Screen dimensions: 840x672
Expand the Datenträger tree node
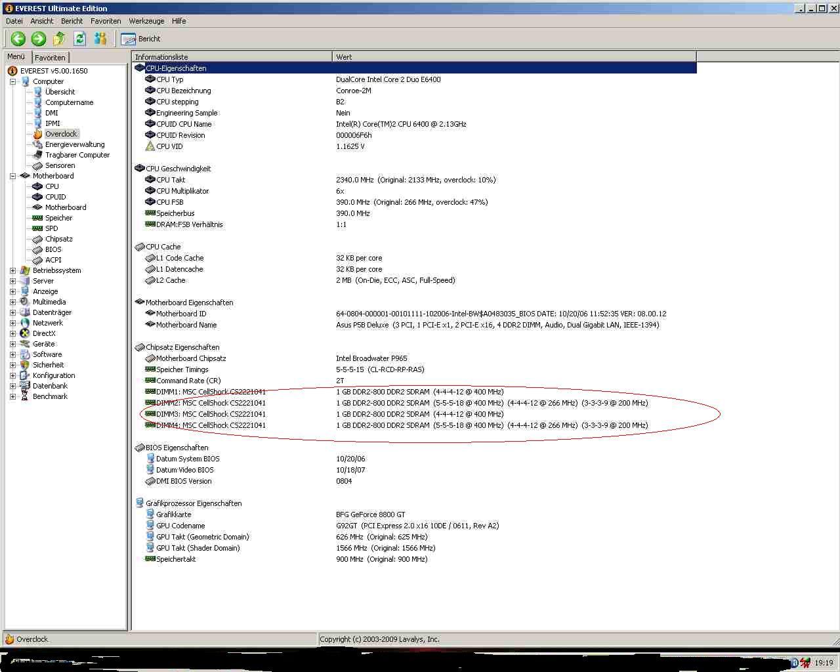pyautogui.click(x=12, y=312)
